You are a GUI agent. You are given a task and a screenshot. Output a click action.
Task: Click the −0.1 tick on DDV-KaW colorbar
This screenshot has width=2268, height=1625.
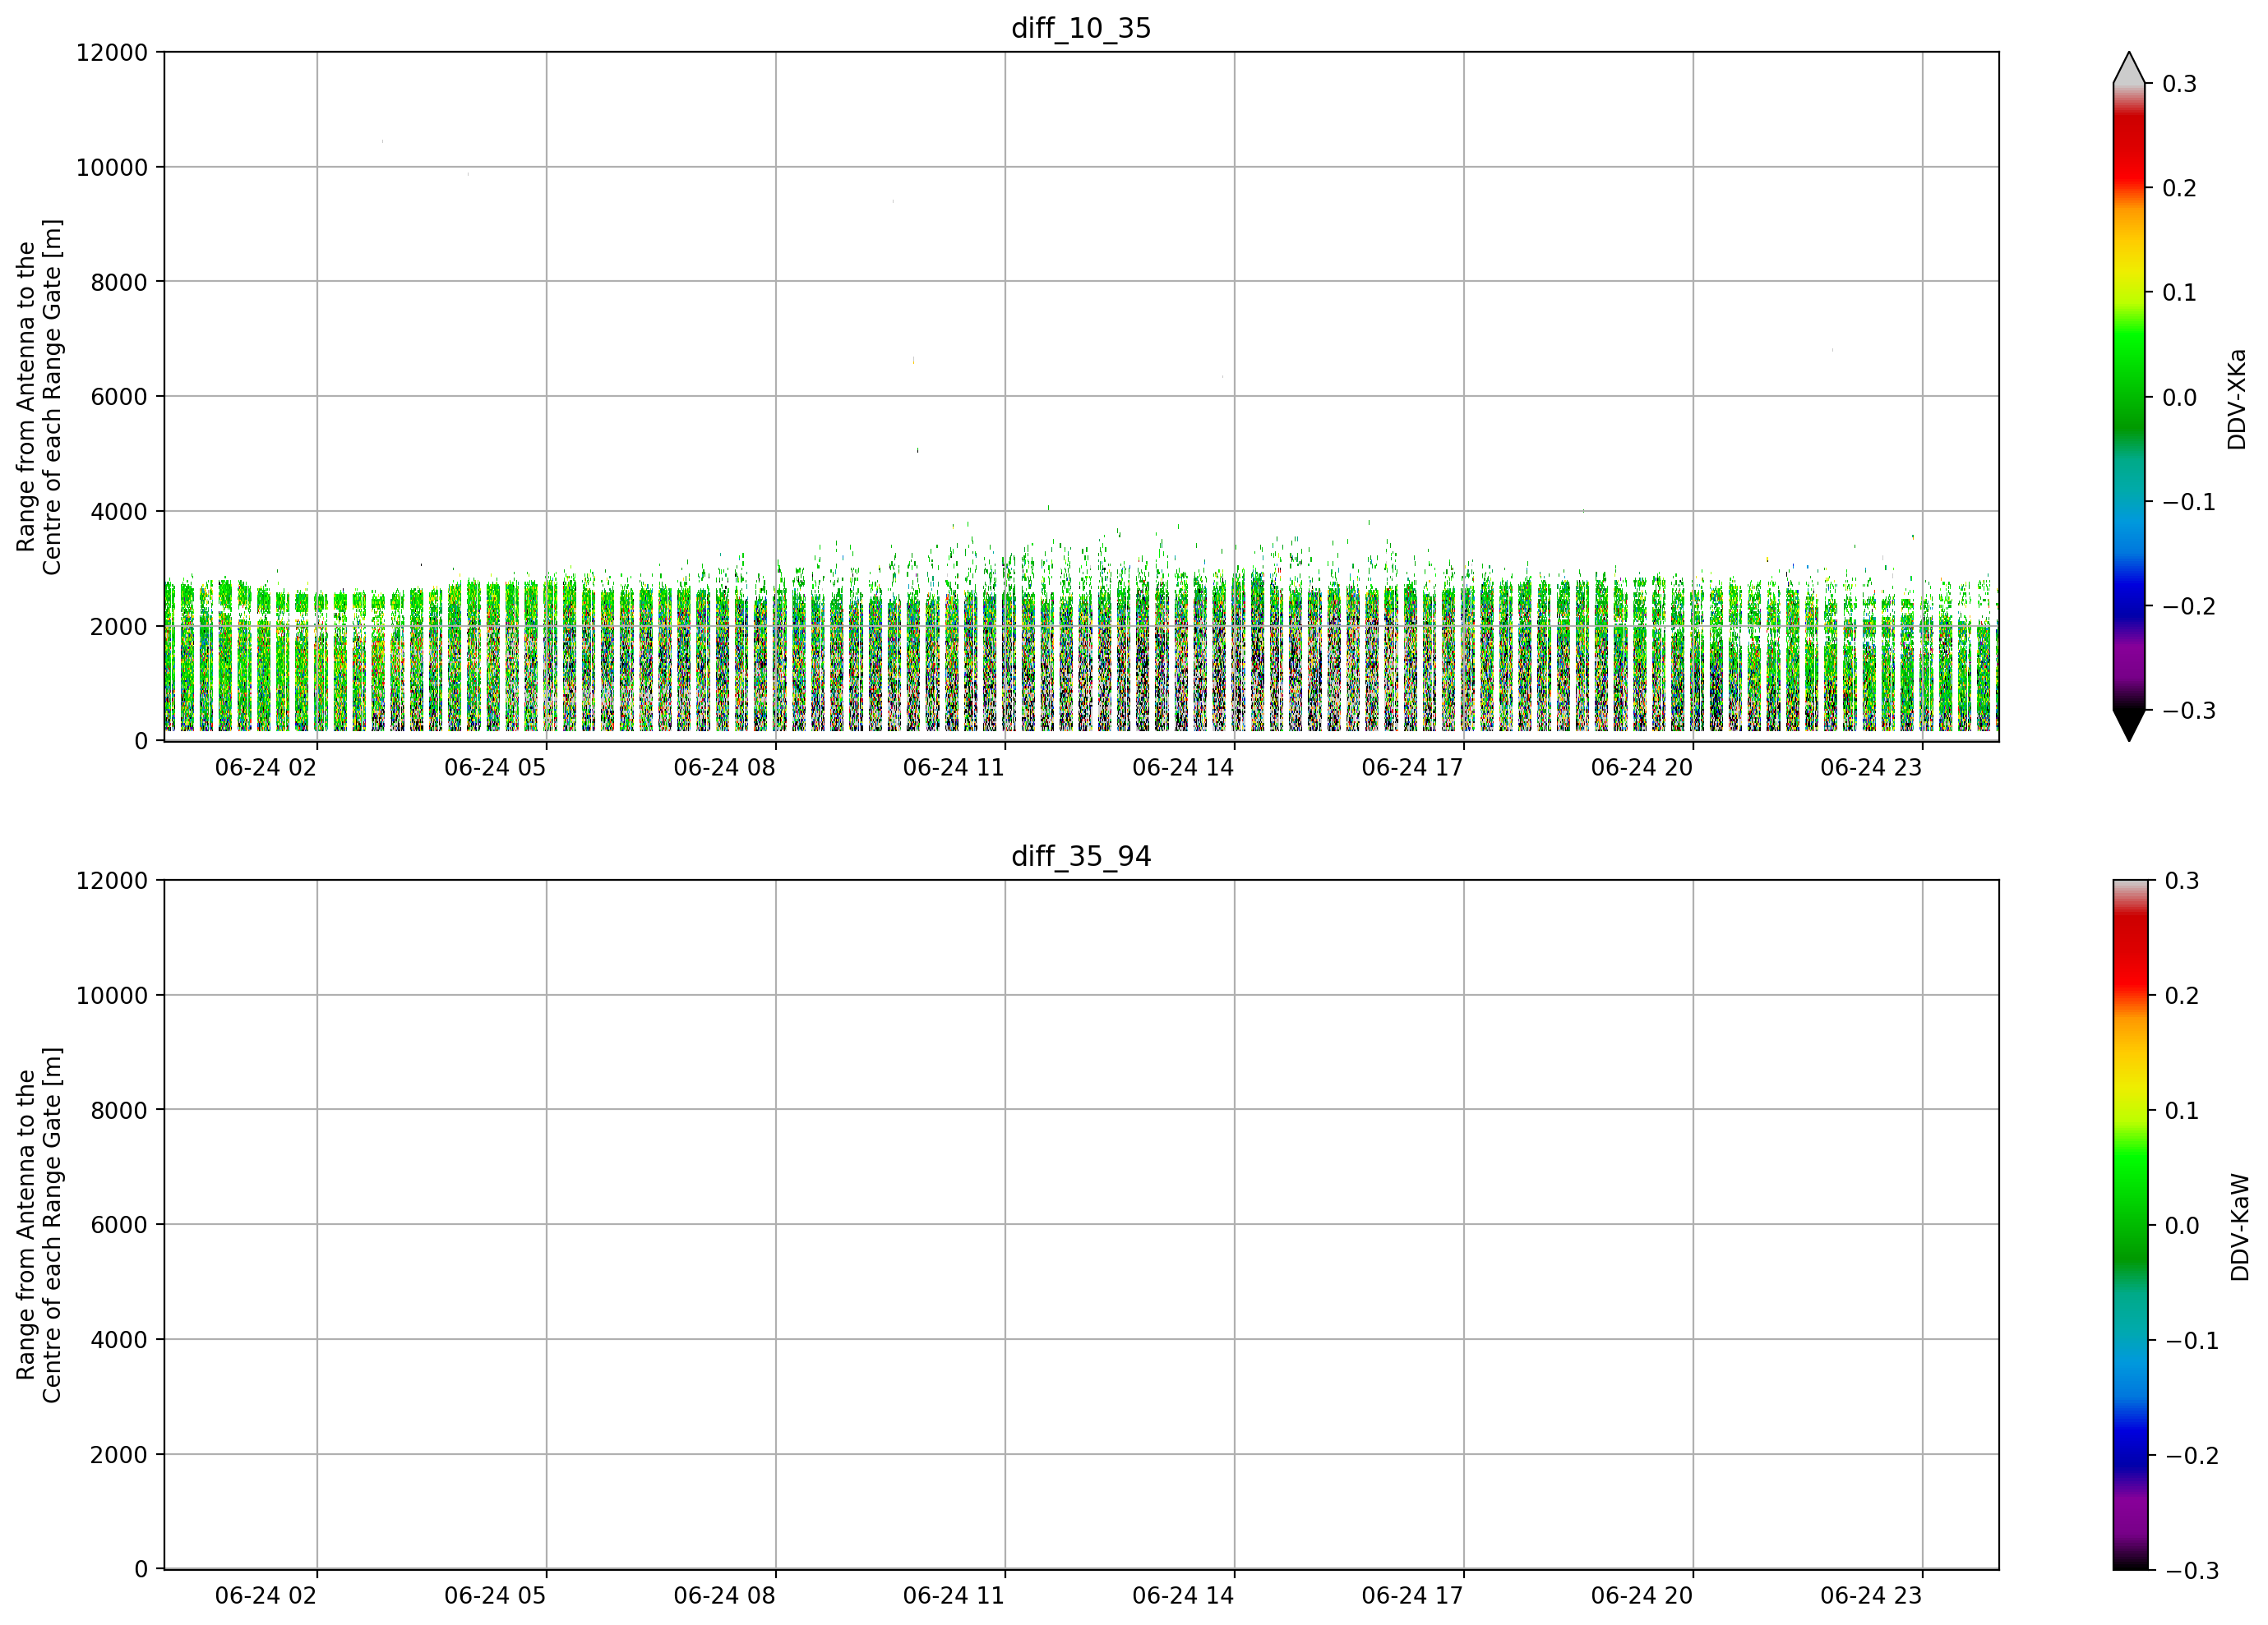2191,1340
